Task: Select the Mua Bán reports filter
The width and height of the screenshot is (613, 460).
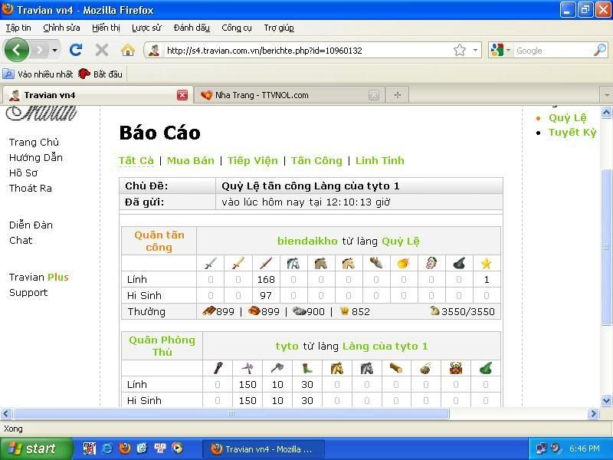Action: pyautogui.click(x=191, y=161)
